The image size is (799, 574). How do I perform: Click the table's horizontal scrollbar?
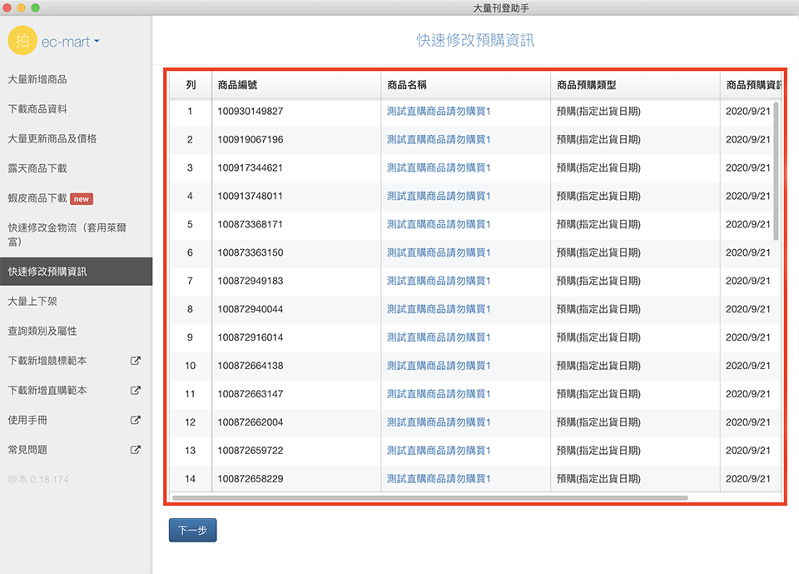(x=429, y=498)
